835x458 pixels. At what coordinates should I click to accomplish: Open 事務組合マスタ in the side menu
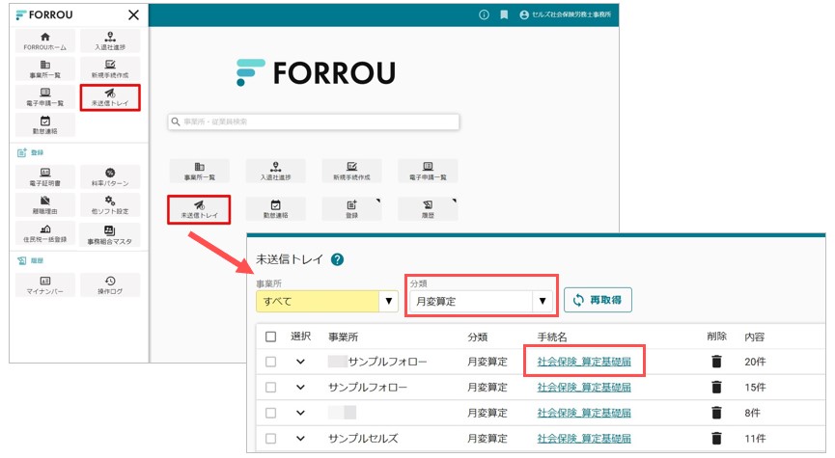point(110,234)
